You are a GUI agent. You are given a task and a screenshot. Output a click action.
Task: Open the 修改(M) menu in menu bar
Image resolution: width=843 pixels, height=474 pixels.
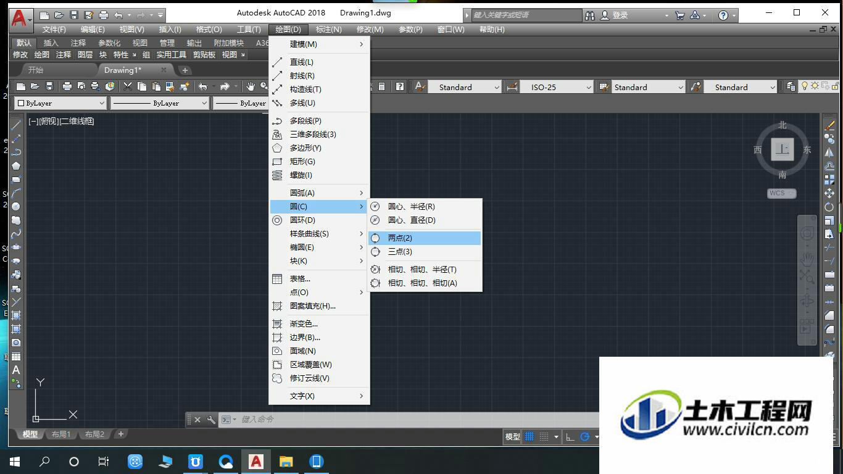click(370, 29)
